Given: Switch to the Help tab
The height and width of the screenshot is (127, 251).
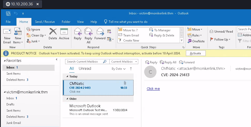Looking at the screenshot, I should (94, 22).
